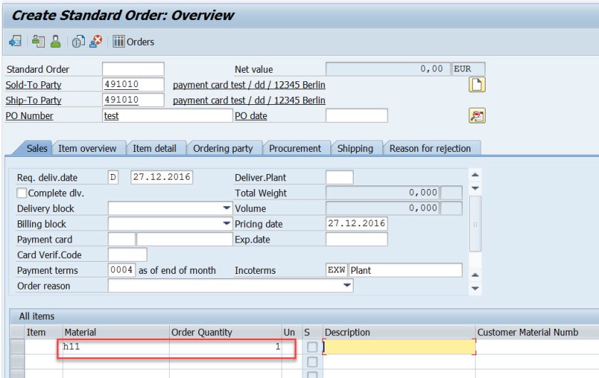Open the Delivery block dropdown
The width and height of the screenshot is (599, 378).
227,208
